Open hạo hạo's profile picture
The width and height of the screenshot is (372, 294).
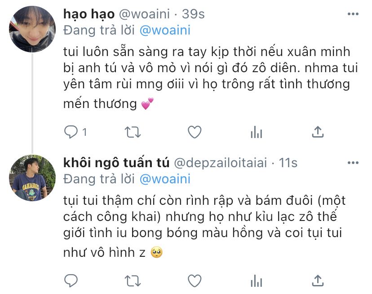32,29
